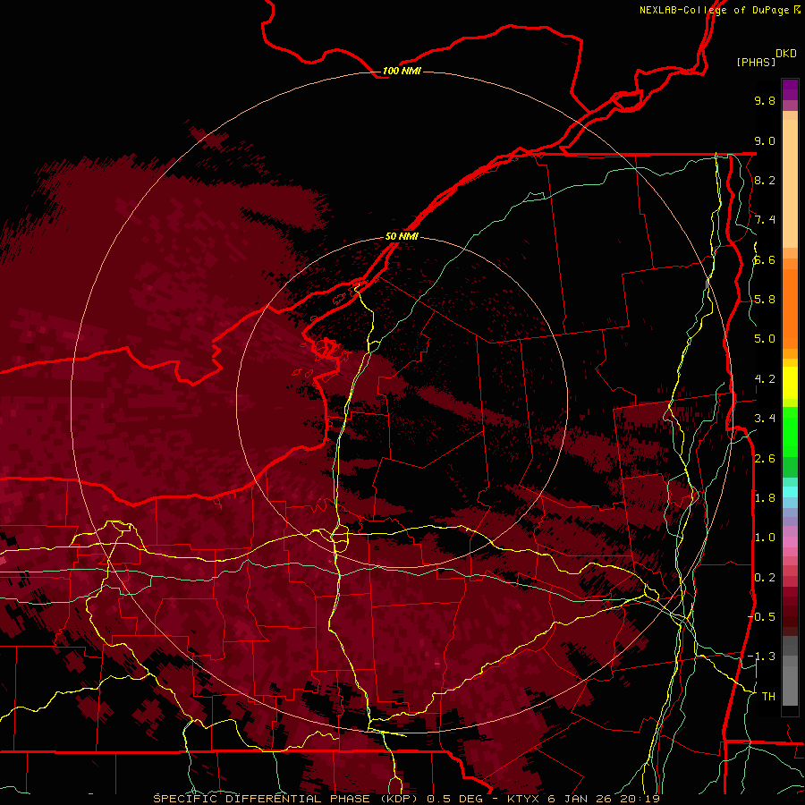Click the 3.4 value on the color scale
This screenshot has height=805, width=805.
pos(765,419)
